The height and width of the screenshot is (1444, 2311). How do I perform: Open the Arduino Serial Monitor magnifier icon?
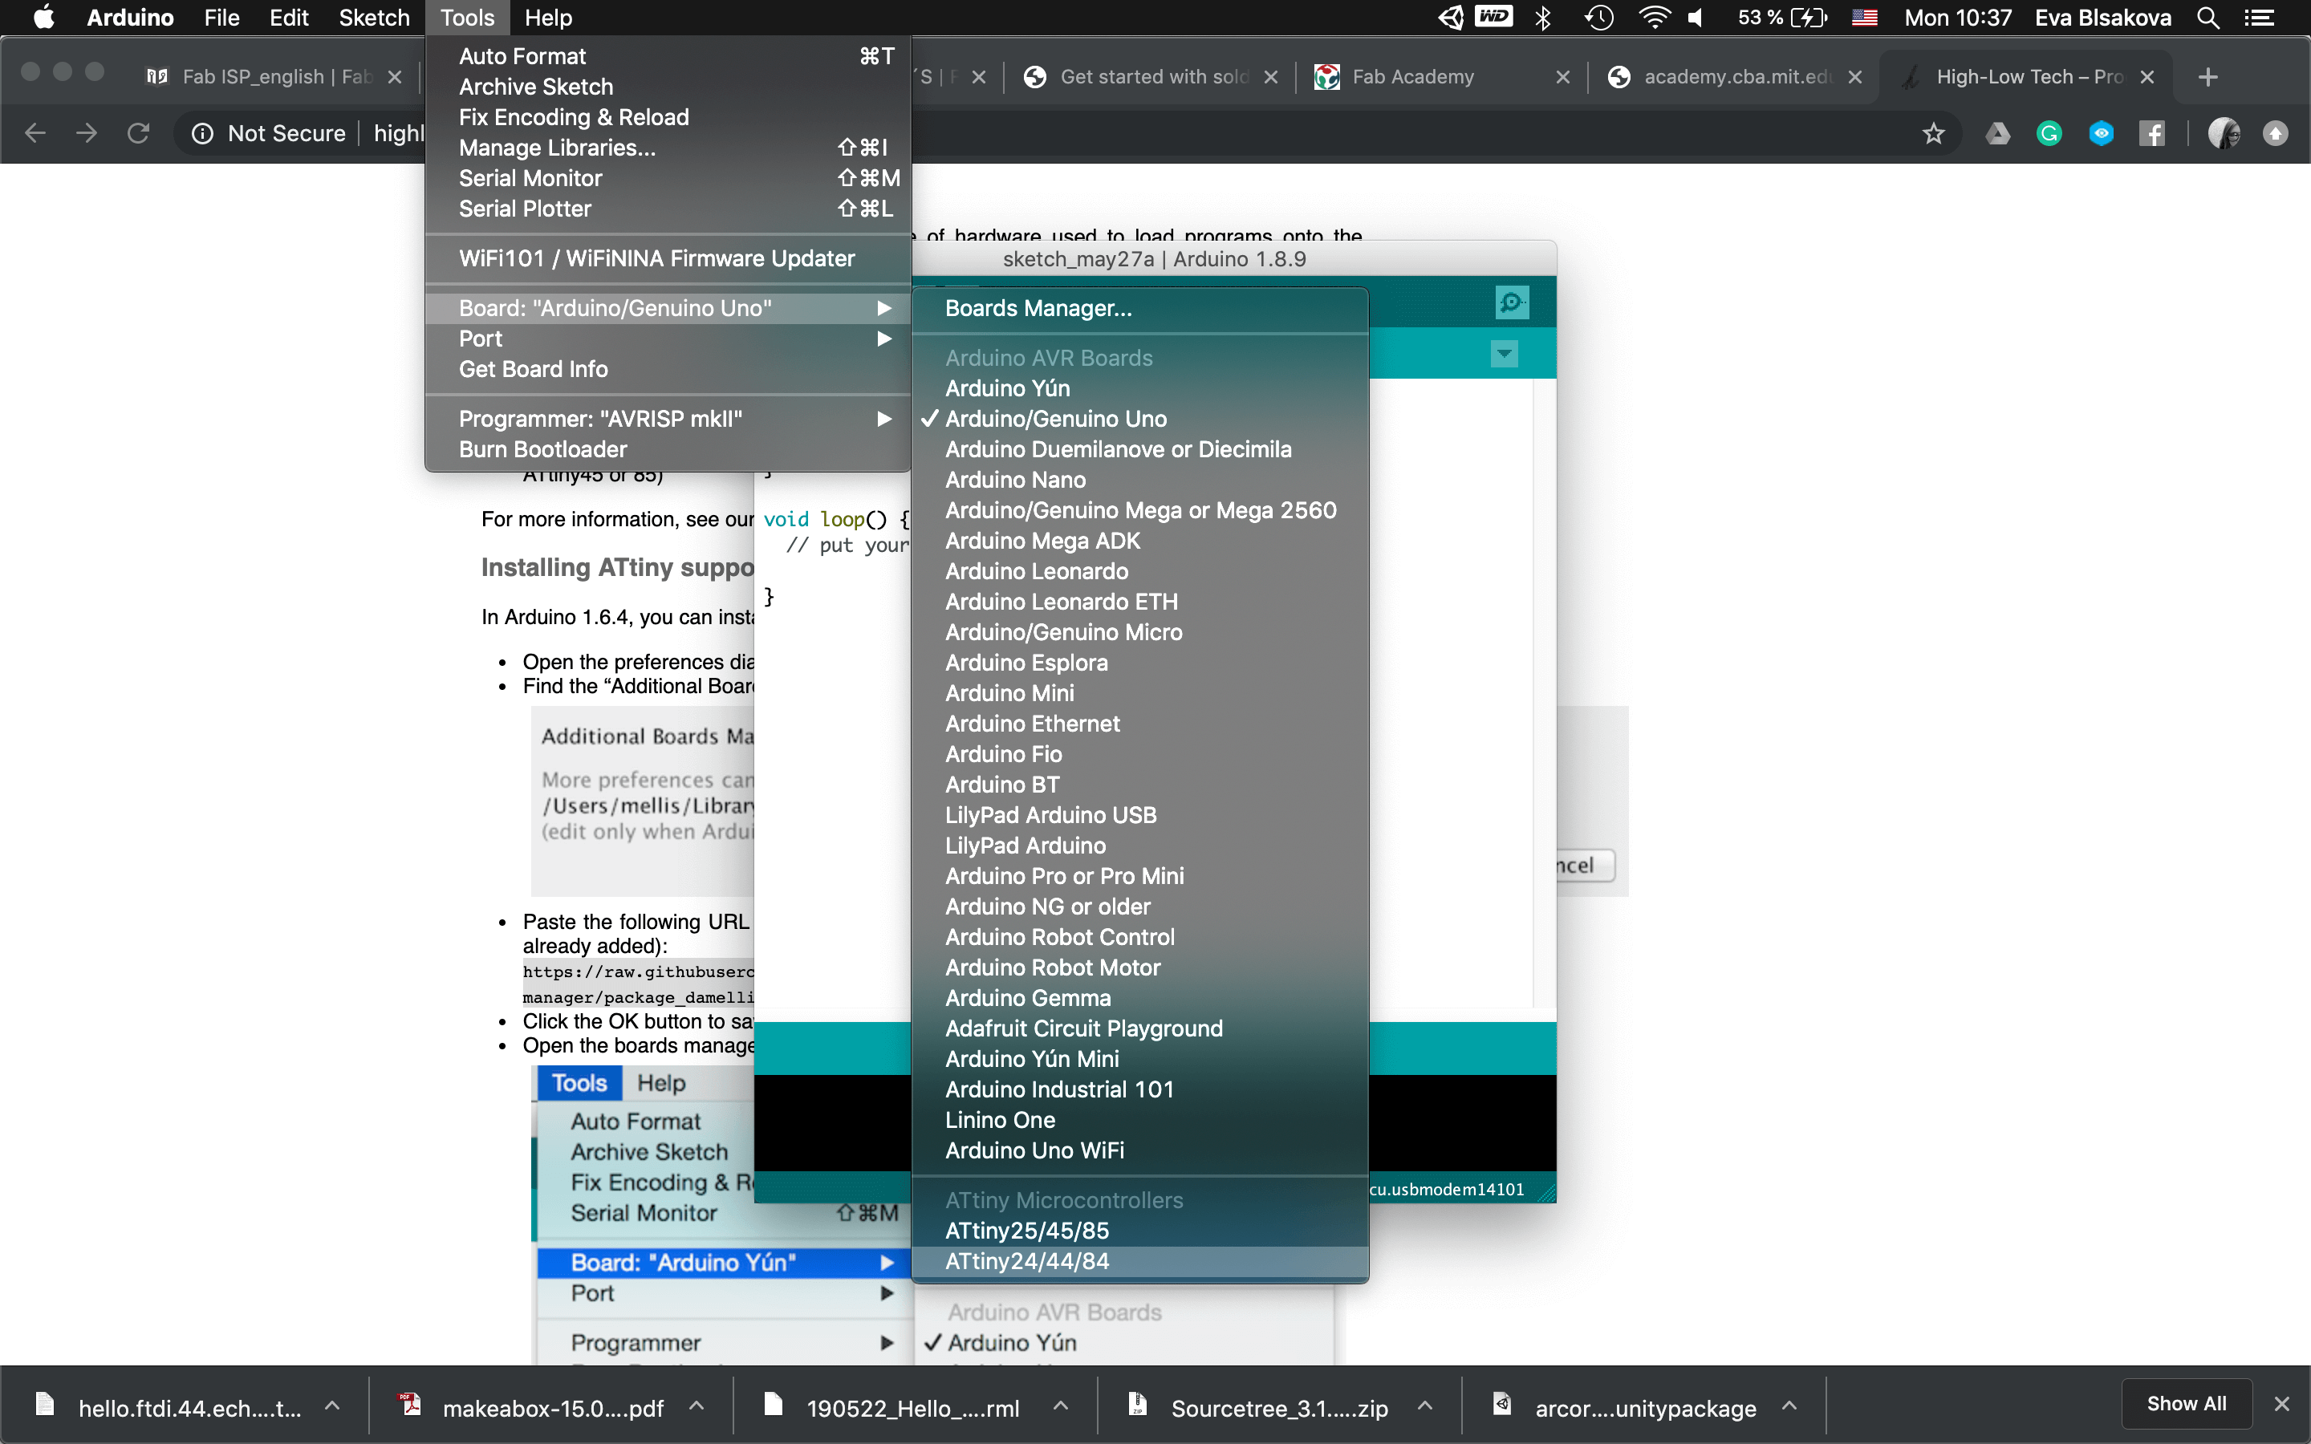(x=1511, y=302)
